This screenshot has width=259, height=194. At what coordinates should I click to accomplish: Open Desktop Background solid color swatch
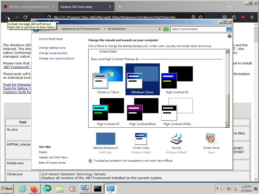(x=105, y=139)
